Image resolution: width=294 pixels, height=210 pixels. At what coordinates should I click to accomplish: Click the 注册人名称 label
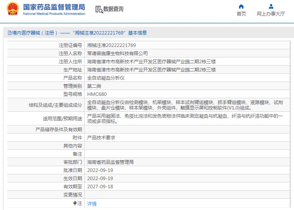70,54
